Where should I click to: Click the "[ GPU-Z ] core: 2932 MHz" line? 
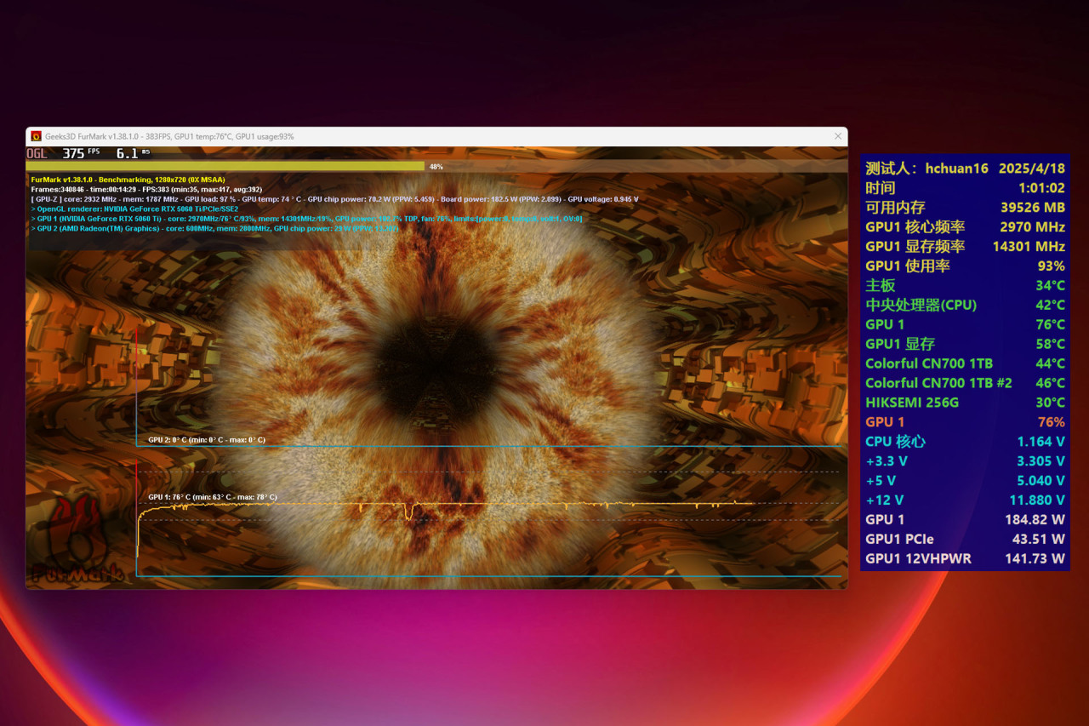(334, 199)
